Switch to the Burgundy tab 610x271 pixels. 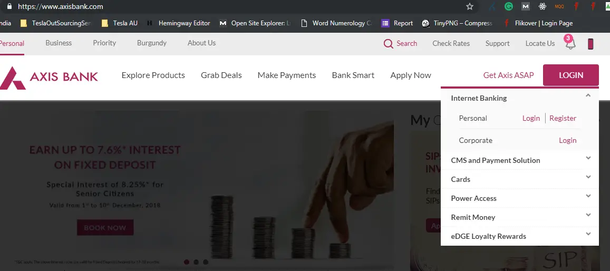[x=152, y=43]
